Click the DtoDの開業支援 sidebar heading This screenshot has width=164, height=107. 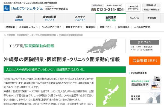pyautogui.click(x=139, y=73)
